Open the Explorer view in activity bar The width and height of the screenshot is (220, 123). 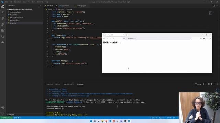coord(3,6)
